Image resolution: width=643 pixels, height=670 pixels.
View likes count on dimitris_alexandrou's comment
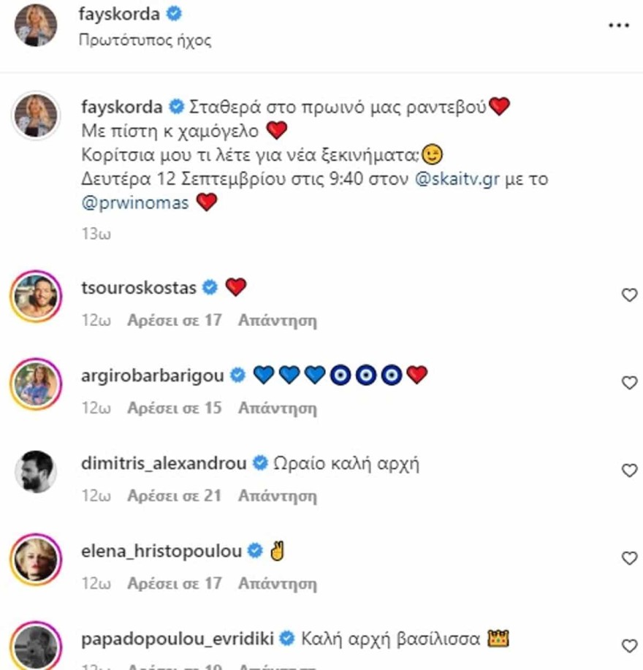(174, 496)
